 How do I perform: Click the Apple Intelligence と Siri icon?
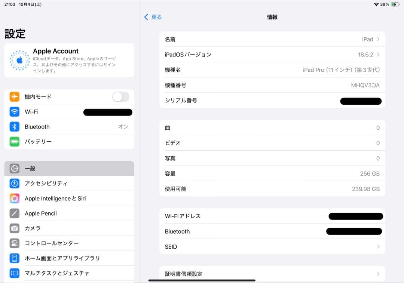click(15, 198)
